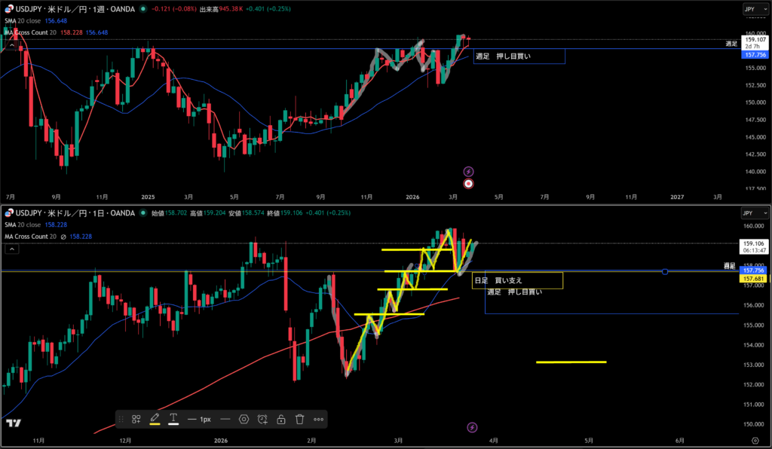
Task: Select the 日足 買い支え yellow text box
Action: coord(517,280)
